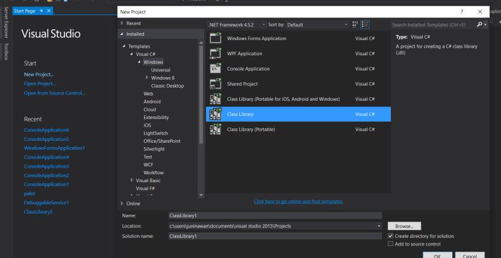
Task: Select LightSwitch in the template tree
Action: 155,133
